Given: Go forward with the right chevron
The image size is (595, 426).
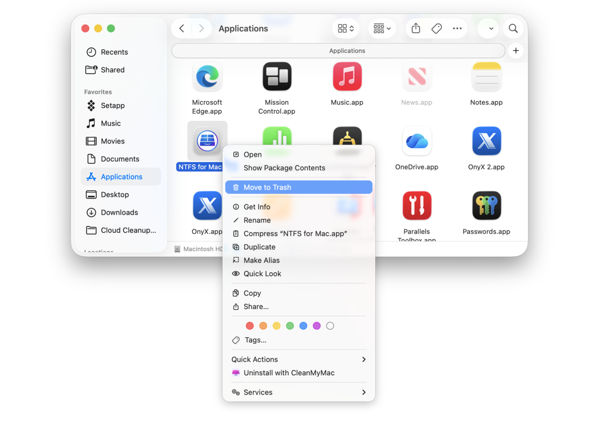Looking at the screenshot, I should pos(201,28).
